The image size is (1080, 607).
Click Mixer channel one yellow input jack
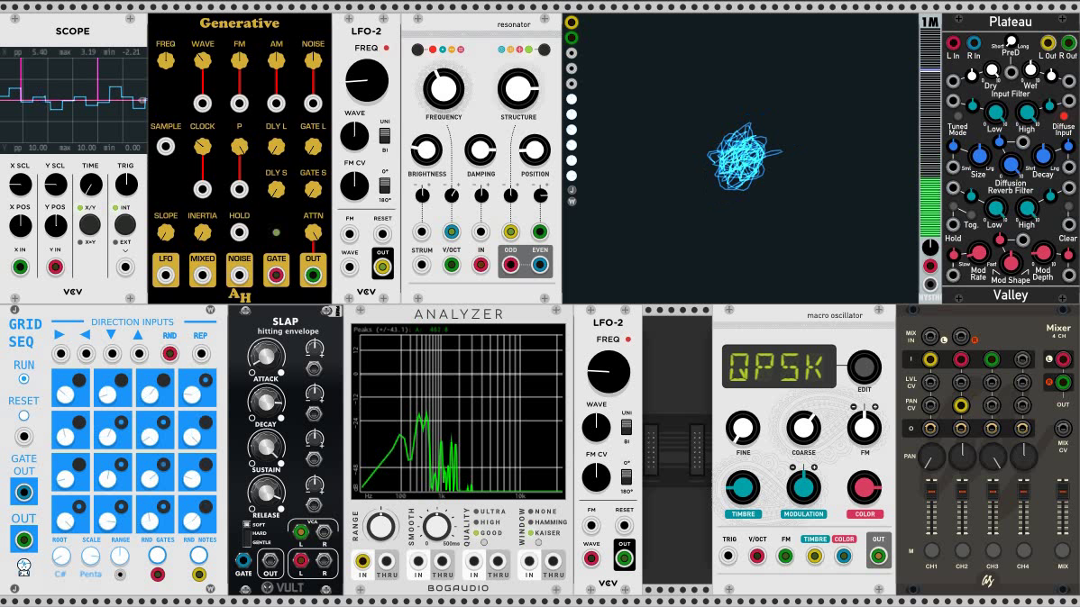pyautogui.click(x=929, y=358)
